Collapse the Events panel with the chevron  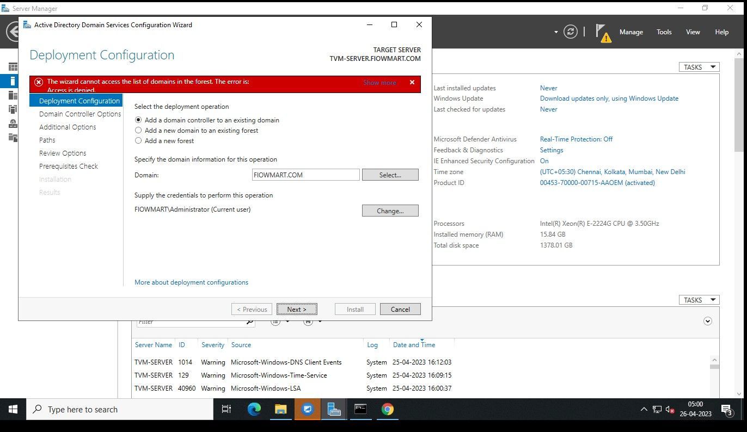[x=708, y=321]
